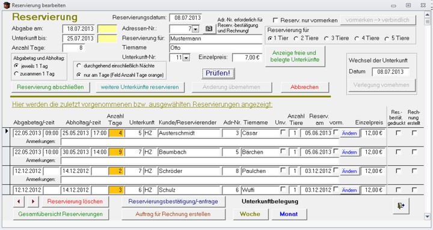The height and width of the screenshot is (230, 433).
Task: Go to next record with right arrow
Action: (33, 202)
